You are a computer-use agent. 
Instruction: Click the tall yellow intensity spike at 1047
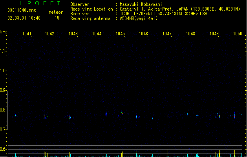click(x=168, y=153)
